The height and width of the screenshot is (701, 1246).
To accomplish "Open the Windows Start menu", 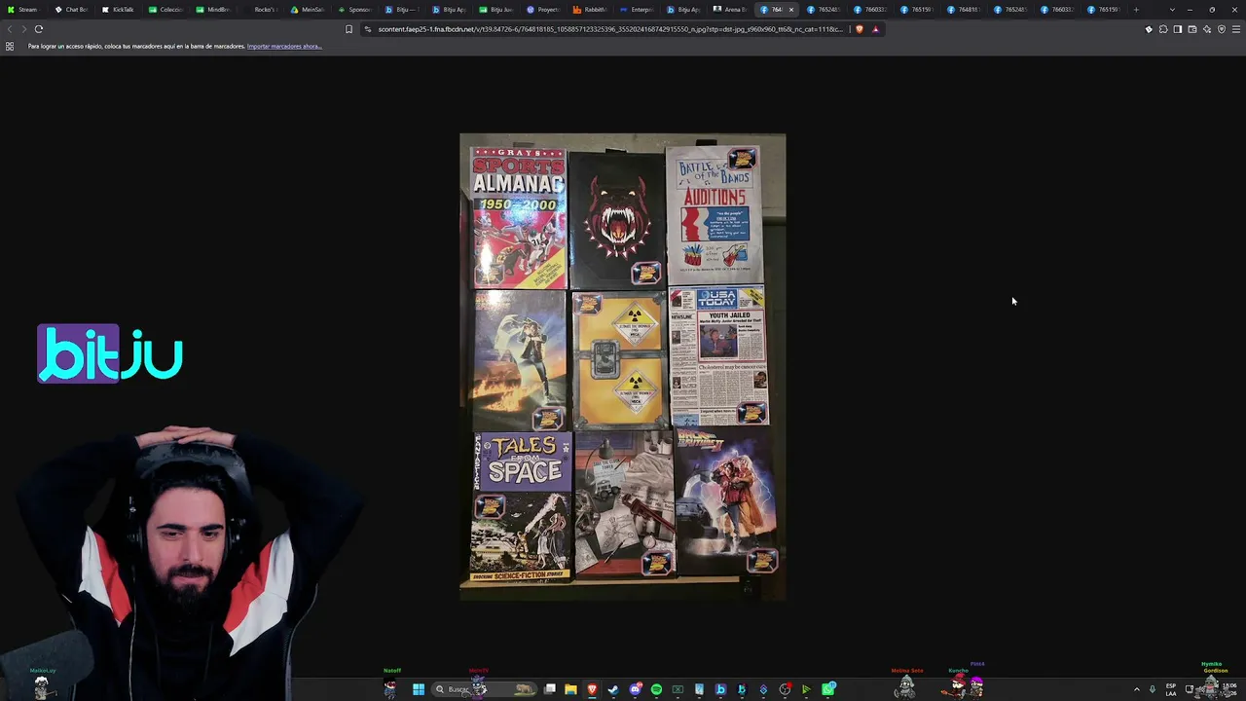I will [419, 689].
